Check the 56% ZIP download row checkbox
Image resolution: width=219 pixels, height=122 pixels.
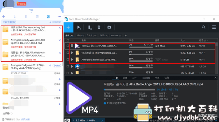[68, 66]
